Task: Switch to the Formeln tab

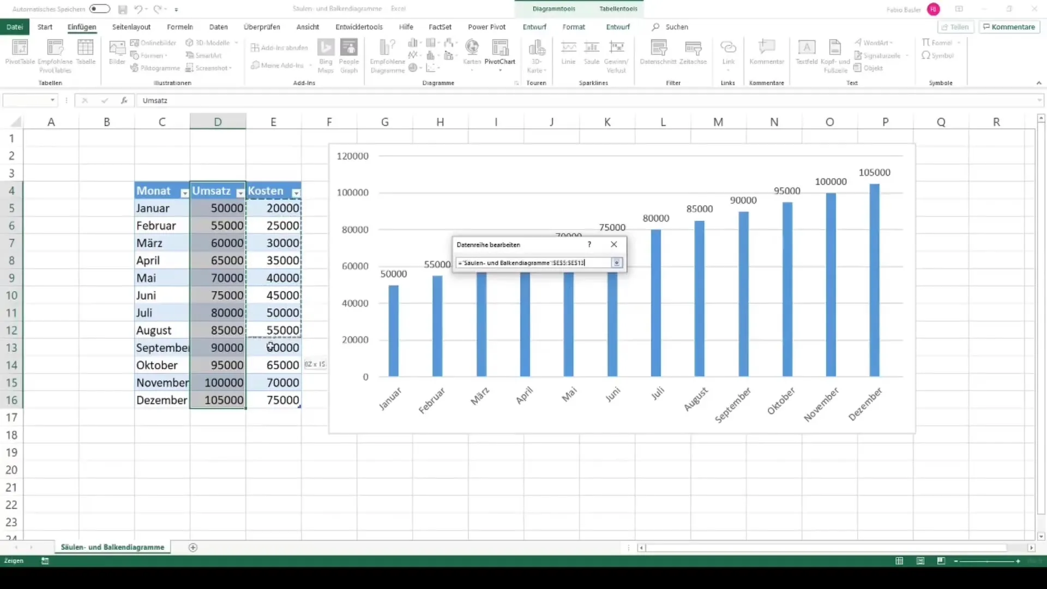Action: 179,27
